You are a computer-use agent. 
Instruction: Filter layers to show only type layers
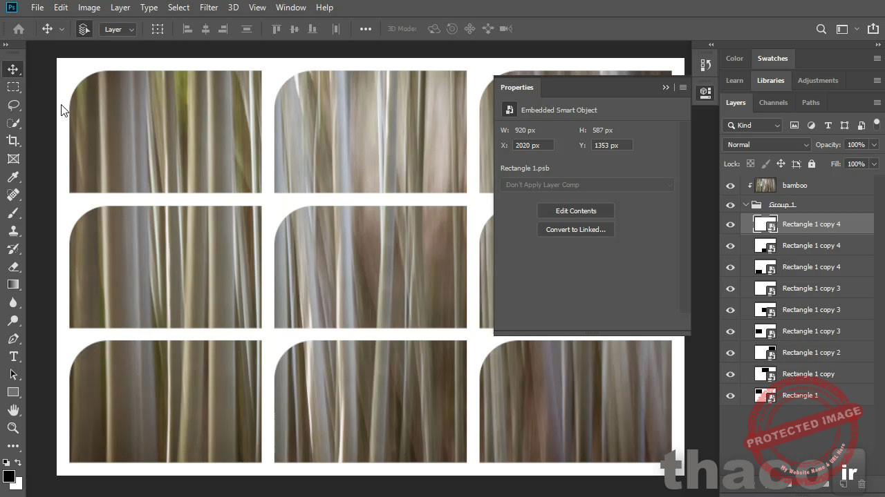click(828, 125)
